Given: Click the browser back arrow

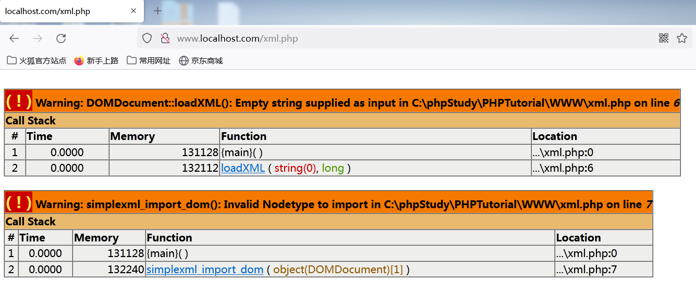Looking at the screenshot, I should coord(14,38).
